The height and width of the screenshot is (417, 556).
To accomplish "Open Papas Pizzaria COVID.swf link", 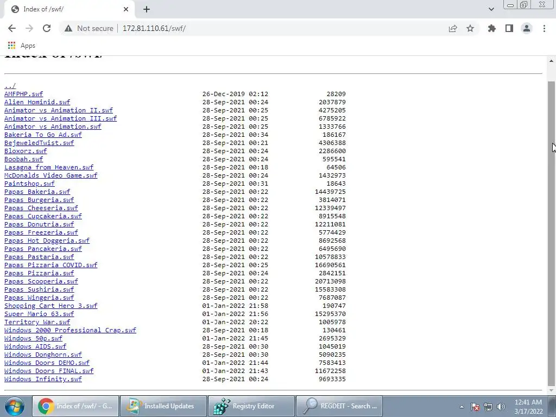I will click(x=50, y=265).
